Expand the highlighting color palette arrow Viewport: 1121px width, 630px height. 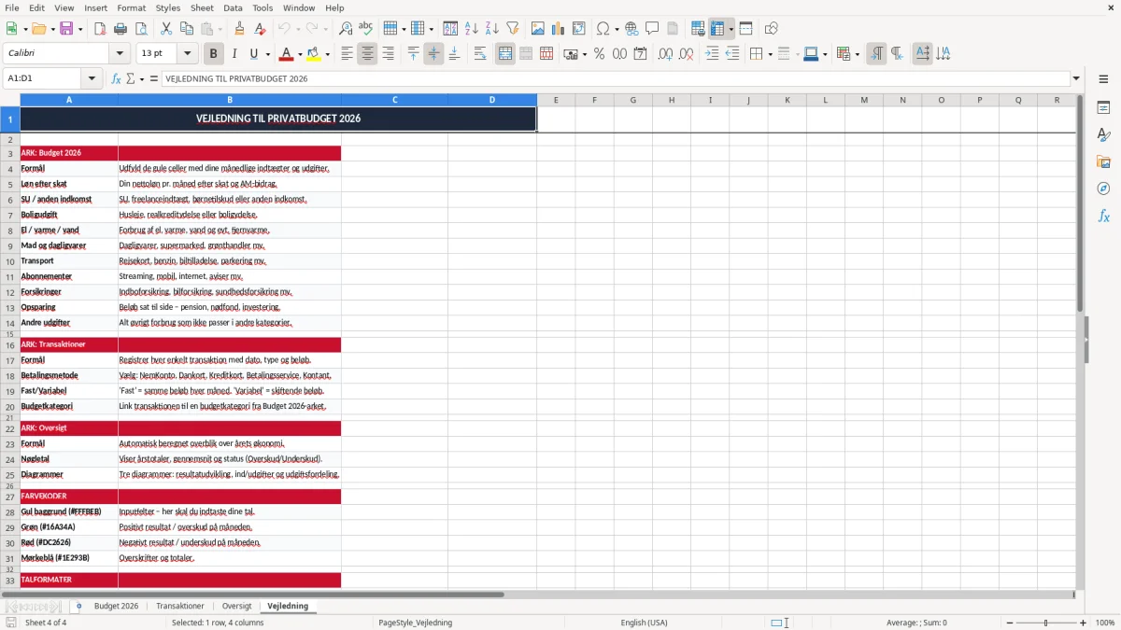[x=327, y=54]
